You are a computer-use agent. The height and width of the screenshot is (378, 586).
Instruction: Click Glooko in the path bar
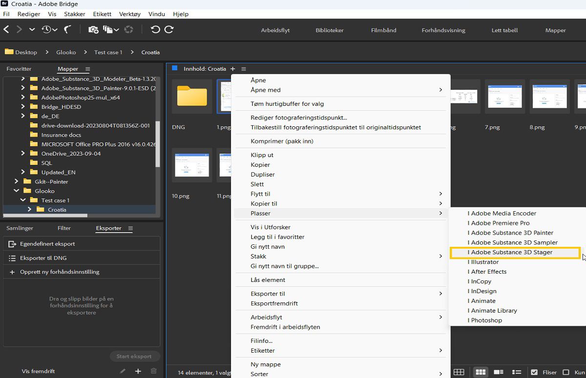coord(66,52)
